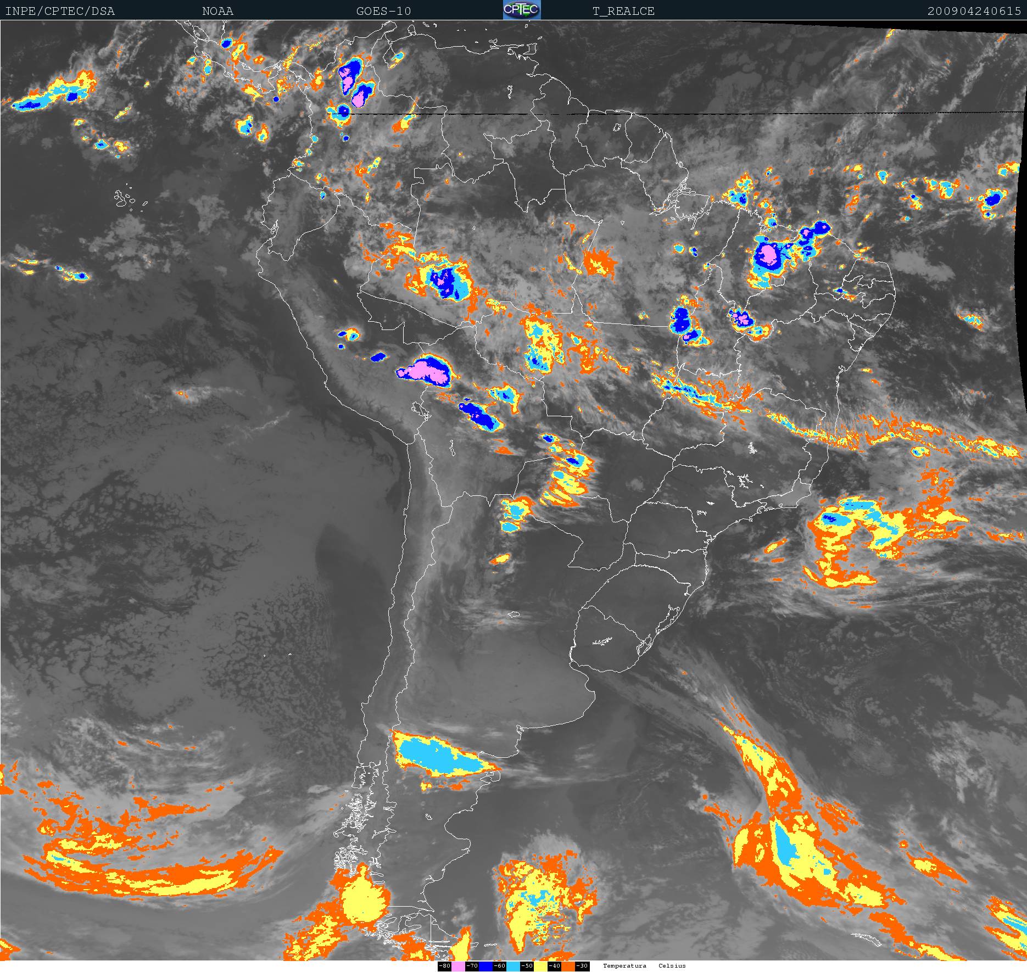Click the 200904240615 timestamp
This screenshot has height=972, width=1027.
[974, 11]
